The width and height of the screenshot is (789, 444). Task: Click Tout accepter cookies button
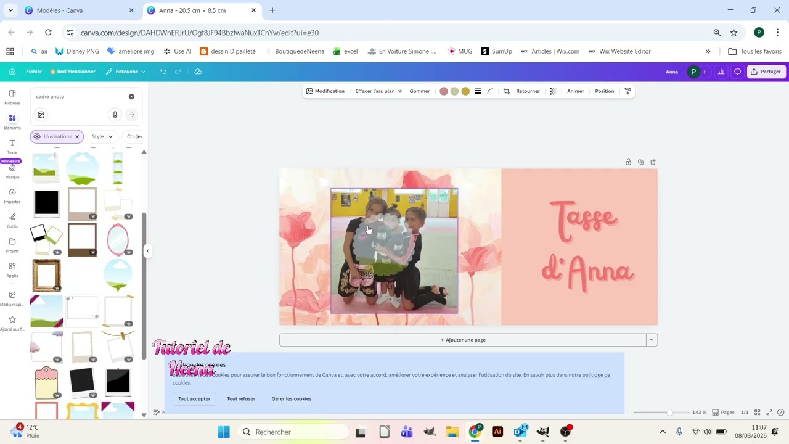[x=194, y=399]
